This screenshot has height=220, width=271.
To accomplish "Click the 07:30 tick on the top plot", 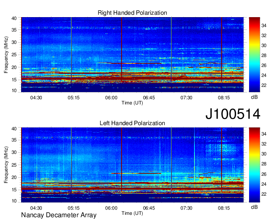I will (187, 98).
